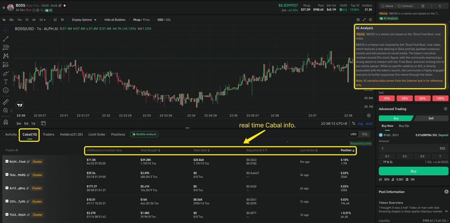Favorite BOSS token with the star icon
This screenshot has height=223, width=450.
coord(3,8)
